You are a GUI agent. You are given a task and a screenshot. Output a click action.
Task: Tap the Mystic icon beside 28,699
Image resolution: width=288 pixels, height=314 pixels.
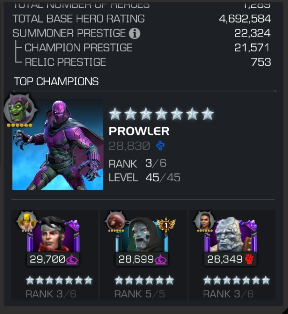161,260
